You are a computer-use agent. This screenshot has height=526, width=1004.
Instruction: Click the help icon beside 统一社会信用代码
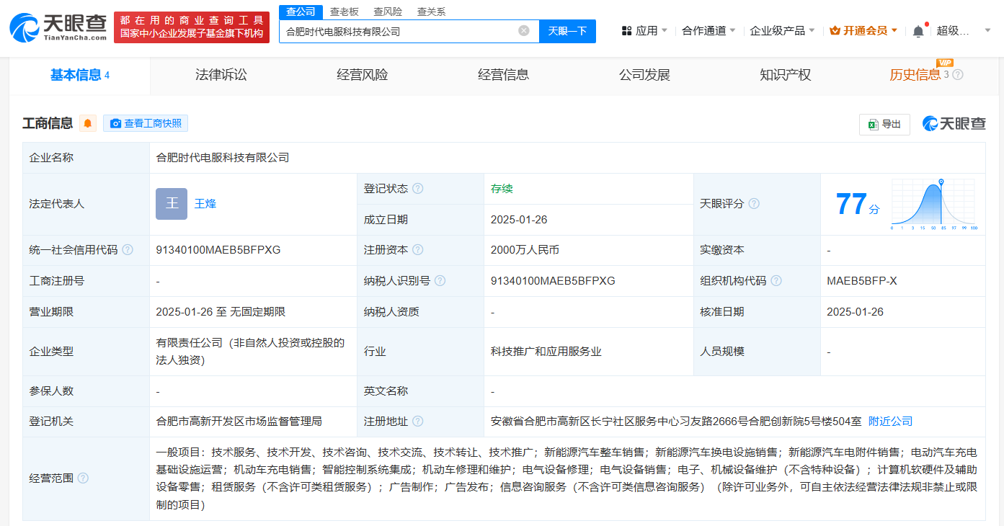pos(128,250)
